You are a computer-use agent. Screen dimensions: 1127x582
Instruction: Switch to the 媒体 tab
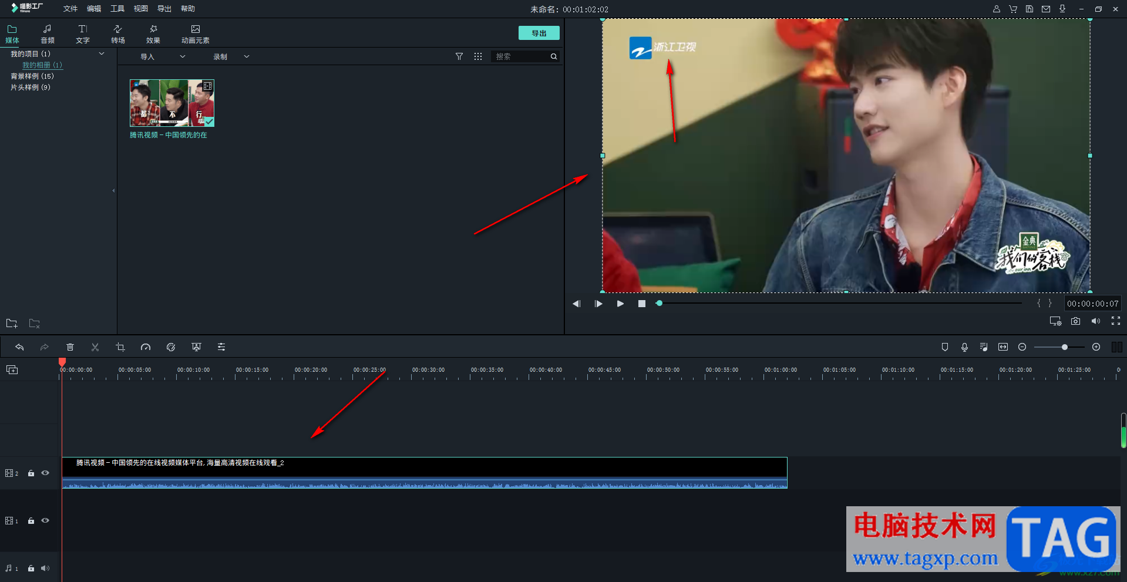pos(12,34)
